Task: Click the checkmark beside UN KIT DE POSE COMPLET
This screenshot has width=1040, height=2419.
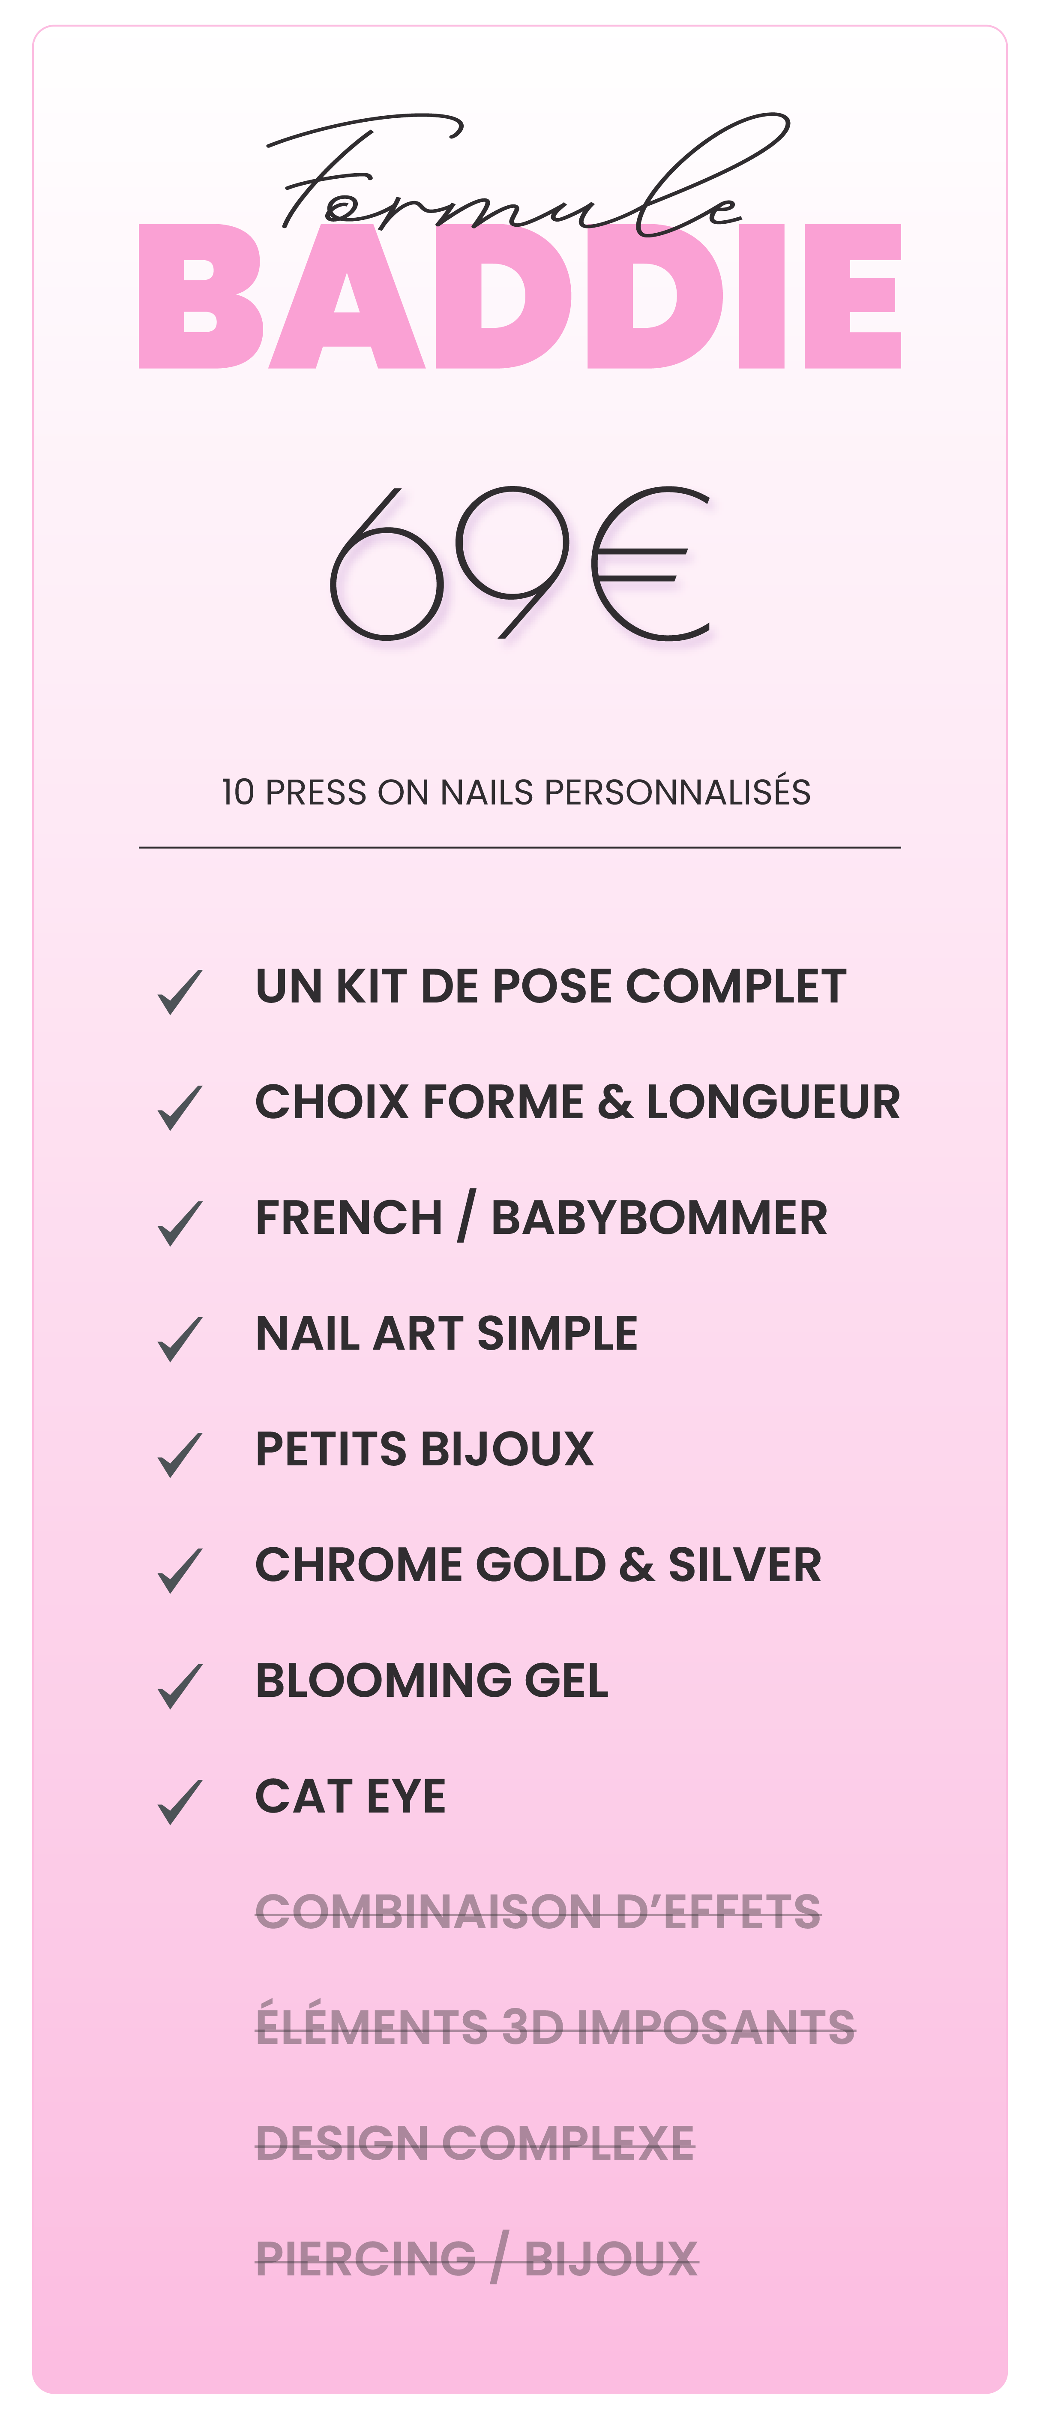Action: pos(179,992)
